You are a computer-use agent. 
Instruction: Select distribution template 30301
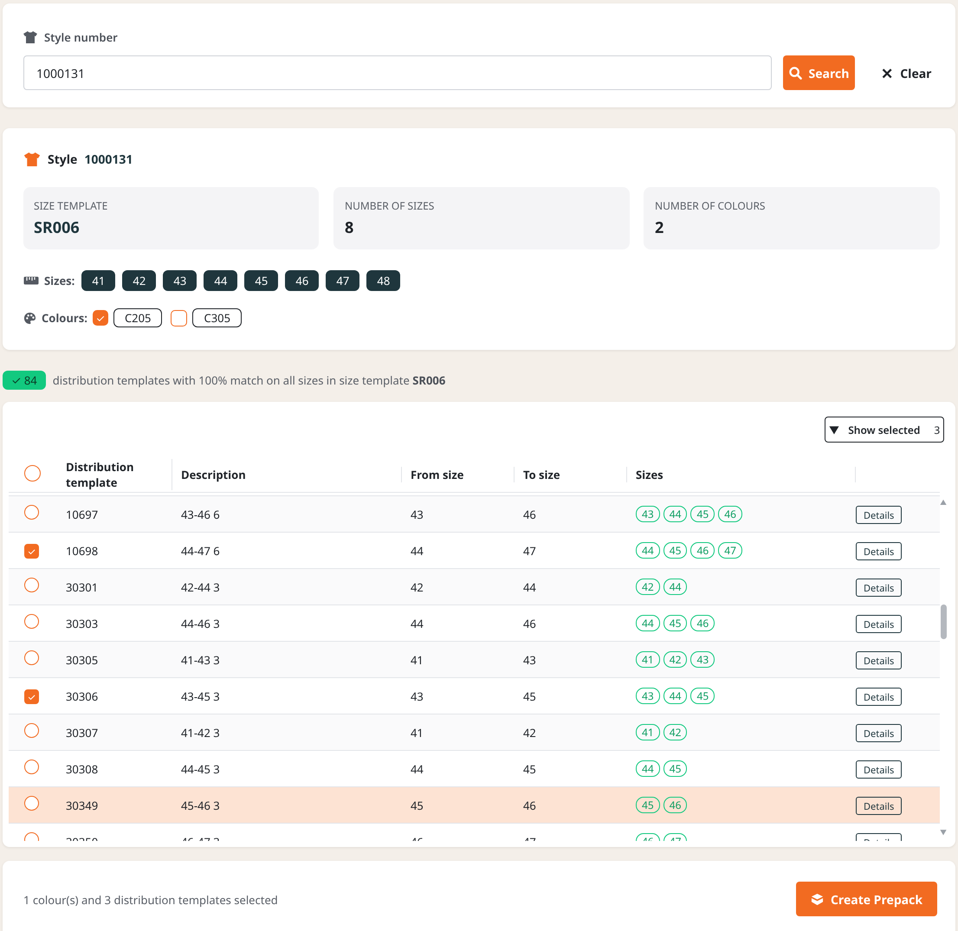tap(32, 585)
